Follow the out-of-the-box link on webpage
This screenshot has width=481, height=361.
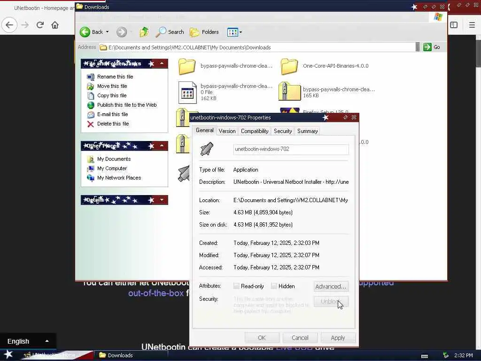click(x=156, y=293)
